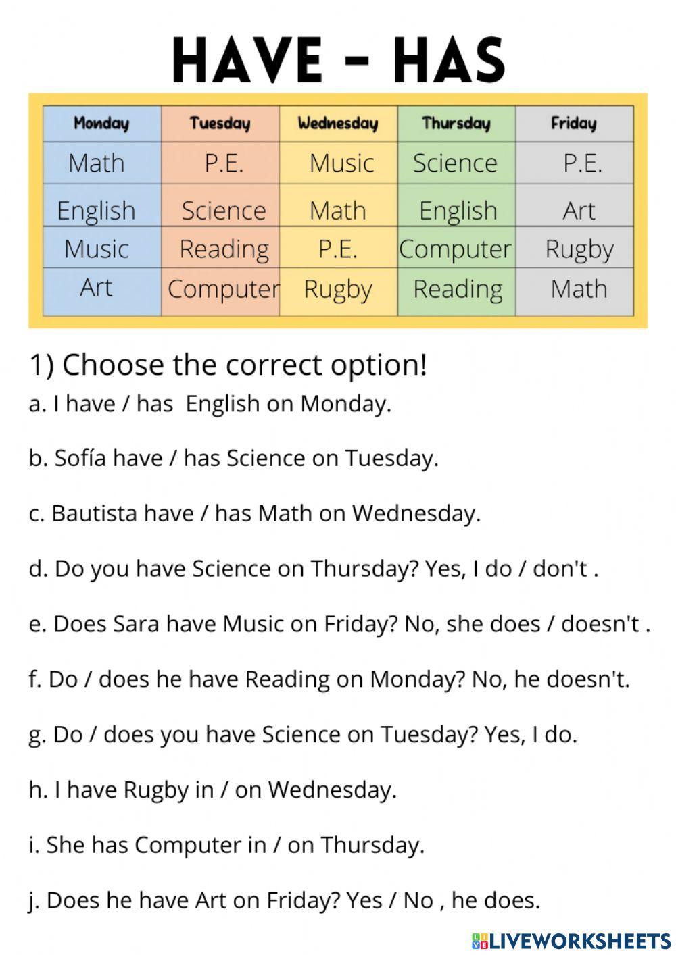Select 'Yes' in sentence j about Art
The width and height of the screenshot is (676, 955).
[364, 900]
